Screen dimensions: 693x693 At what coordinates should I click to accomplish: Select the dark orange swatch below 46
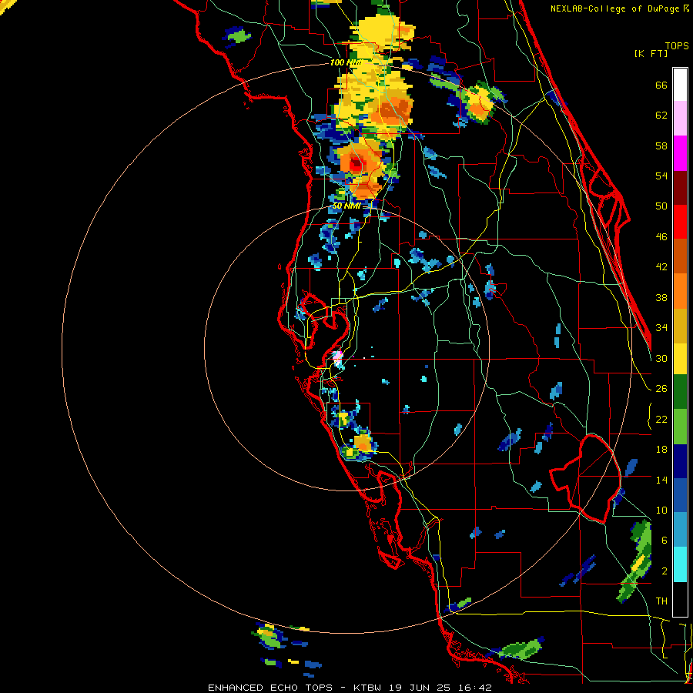point(680,256)
